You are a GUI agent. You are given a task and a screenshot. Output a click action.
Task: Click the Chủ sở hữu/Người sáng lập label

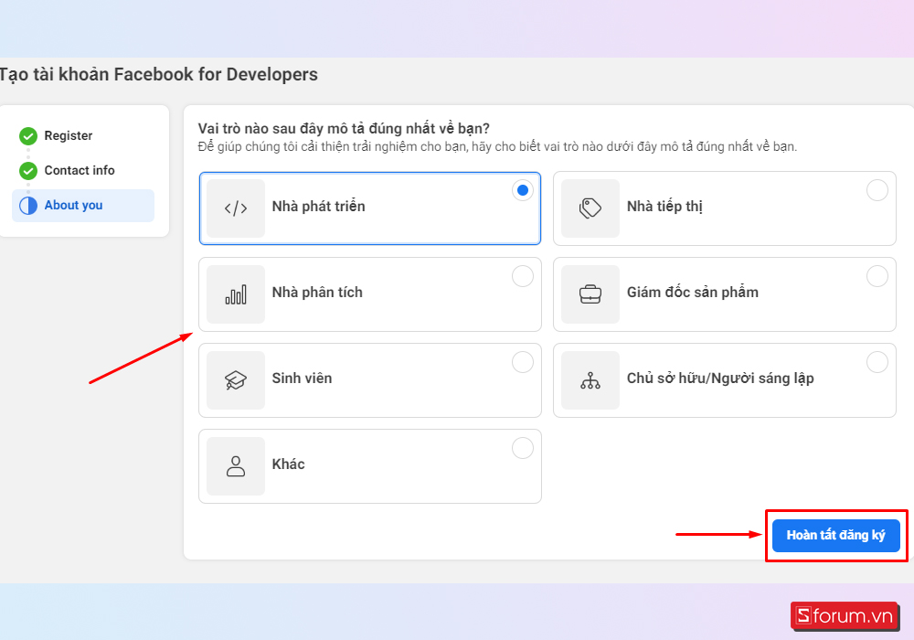(720, 379)
